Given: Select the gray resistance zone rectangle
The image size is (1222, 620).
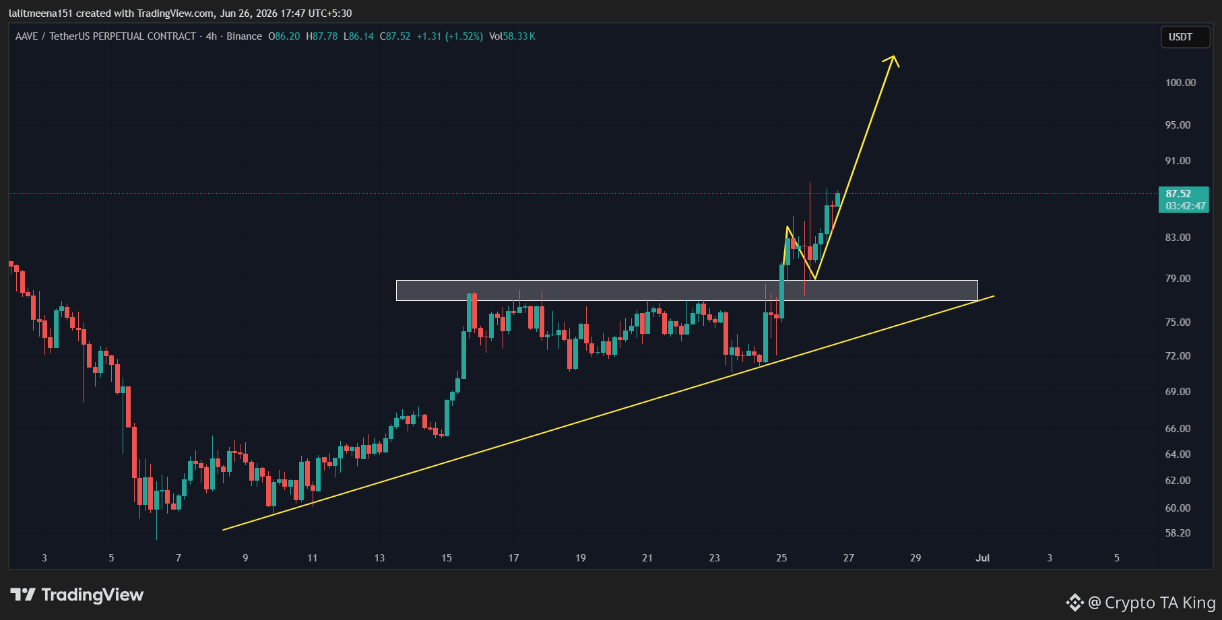Looking at the screenshot, I should [x=686, y=291].
